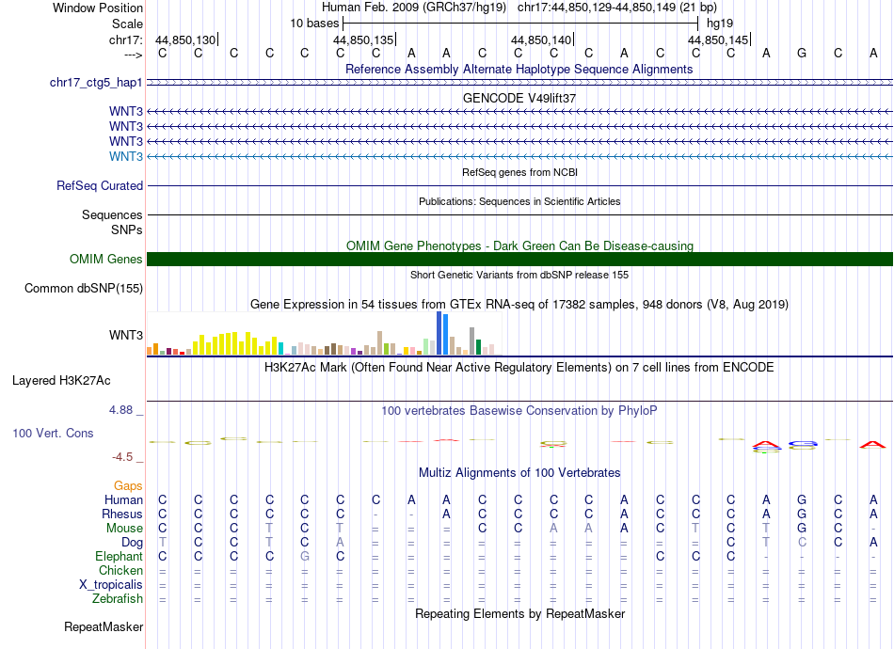Click the -4.5 PhyloP lower limit
The width and height of the screenshot is (894, 649).
(x=122, y=457)
